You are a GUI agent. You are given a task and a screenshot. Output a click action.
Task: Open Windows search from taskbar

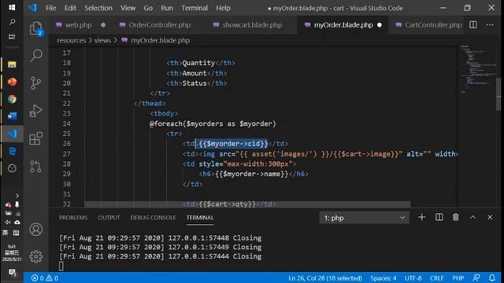click(12, 22)
